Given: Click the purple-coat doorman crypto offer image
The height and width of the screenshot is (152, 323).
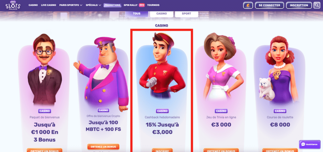Looking at the screenshot, I should pyautogui.click(x=101, y=74).
